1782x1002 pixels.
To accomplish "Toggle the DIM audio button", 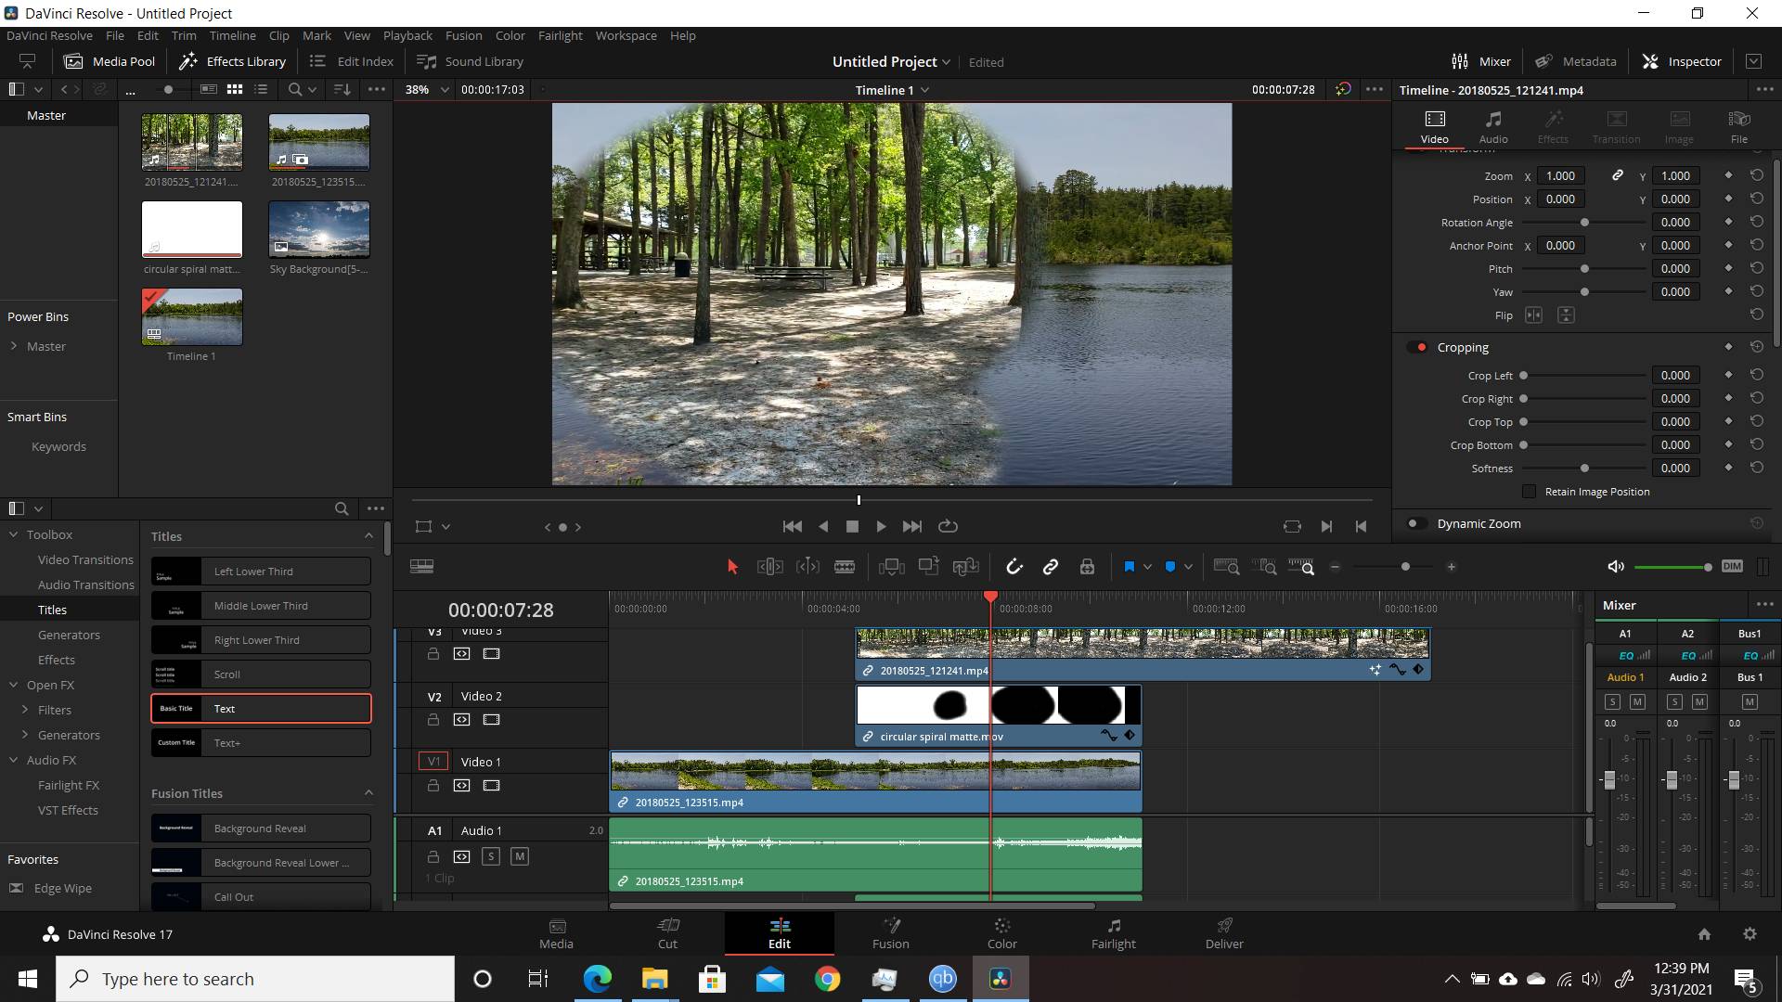I will (1732, 566).
